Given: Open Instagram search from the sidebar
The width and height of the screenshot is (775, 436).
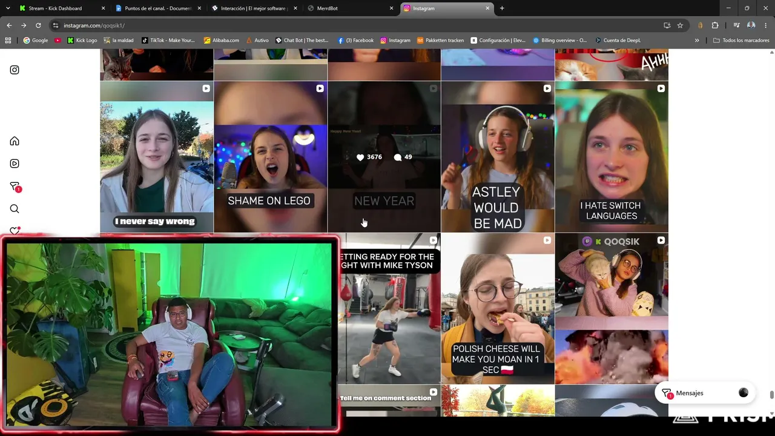Looking at the screenshot, I should point(15,209).
